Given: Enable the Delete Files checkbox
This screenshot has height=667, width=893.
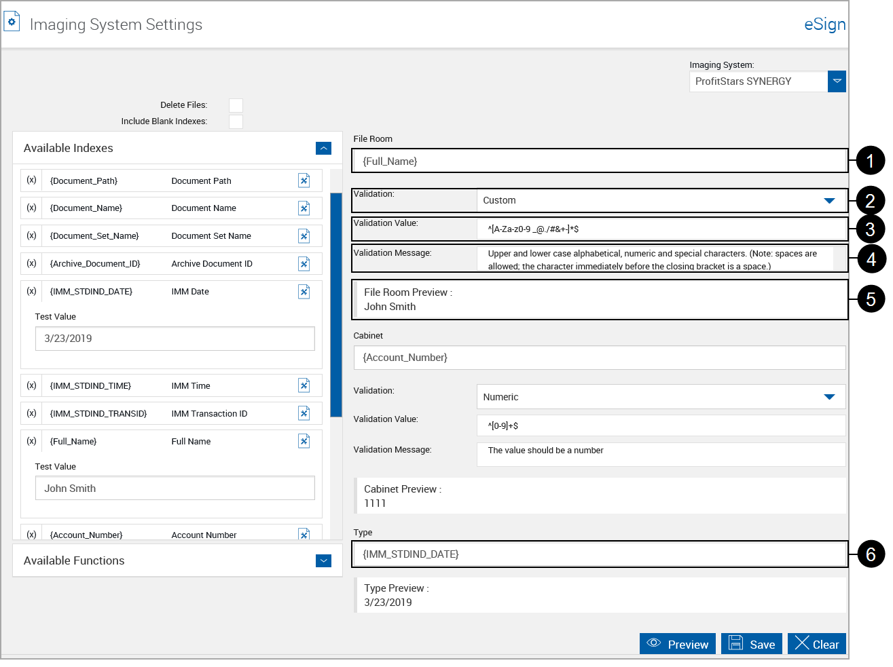Looking at the screenshot, I should pyautogui.click(x=236, y=105).
